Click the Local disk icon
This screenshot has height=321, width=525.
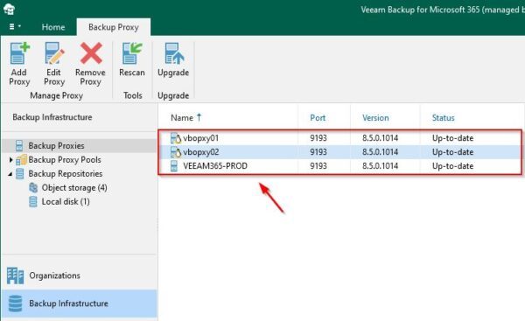tap(33, 201)
